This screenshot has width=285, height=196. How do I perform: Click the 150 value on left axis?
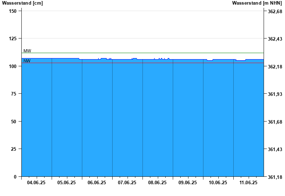click(x=12, y=11)
